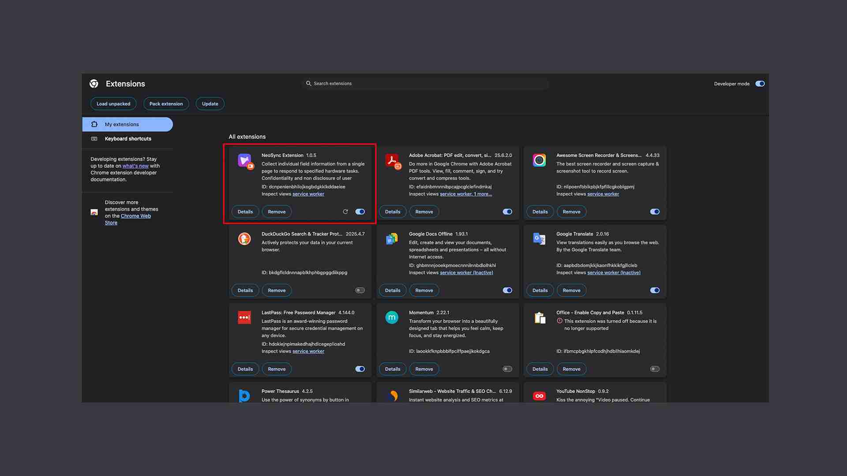Open Details for LastPass
Screen dimensions: 847x476
pyautogui.click(x=245, y=369)
